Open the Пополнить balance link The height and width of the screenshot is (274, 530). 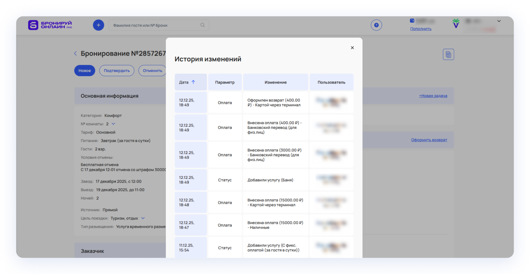(x=420, y=29)
